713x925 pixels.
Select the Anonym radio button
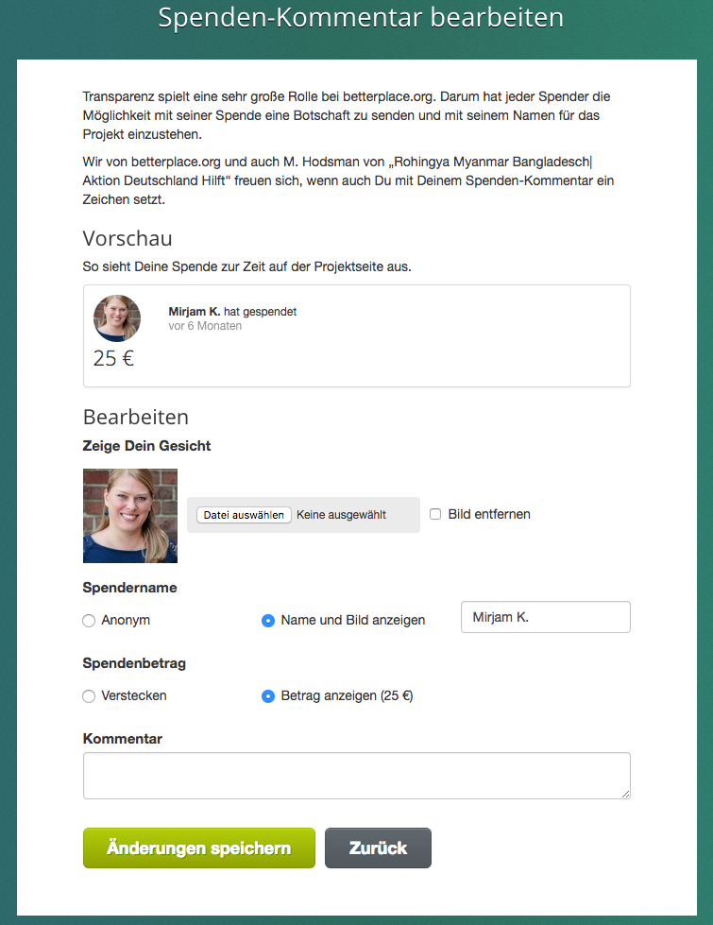(89, 621)
